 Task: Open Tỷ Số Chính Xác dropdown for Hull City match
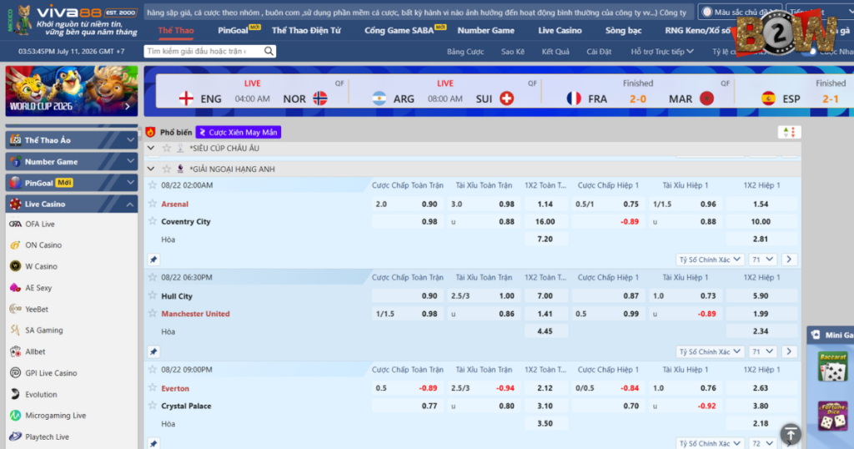pos(710,352)
